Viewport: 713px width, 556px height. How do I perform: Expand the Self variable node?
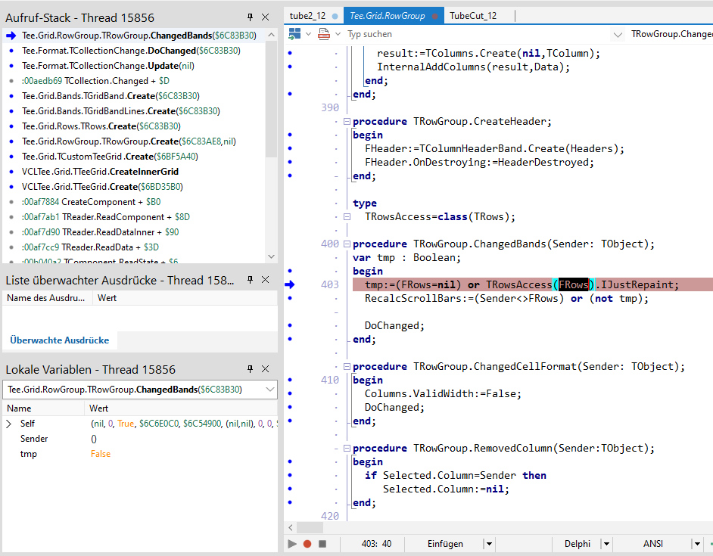pos(8,424)
